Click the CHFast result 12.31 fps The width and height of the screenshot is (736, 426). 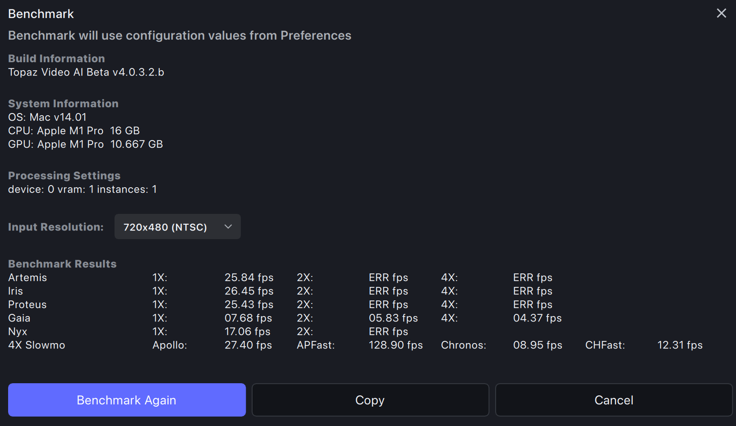[680, 345]
